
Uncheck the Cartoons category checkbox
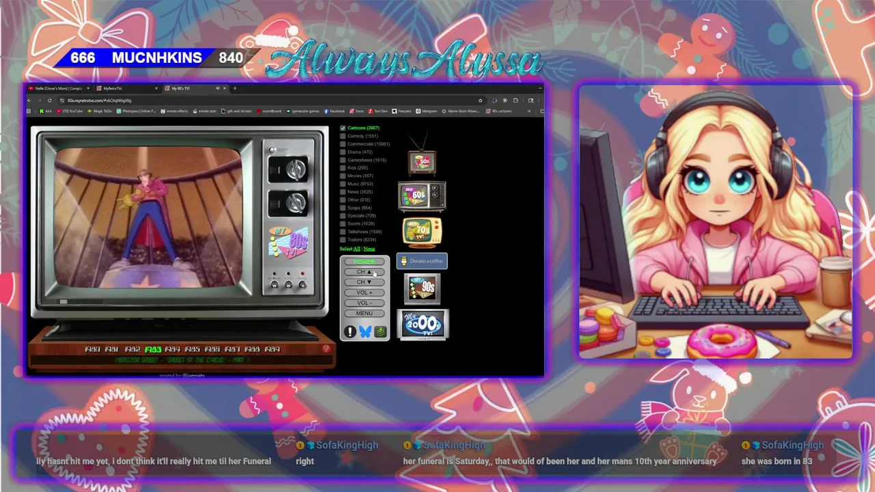343,128
